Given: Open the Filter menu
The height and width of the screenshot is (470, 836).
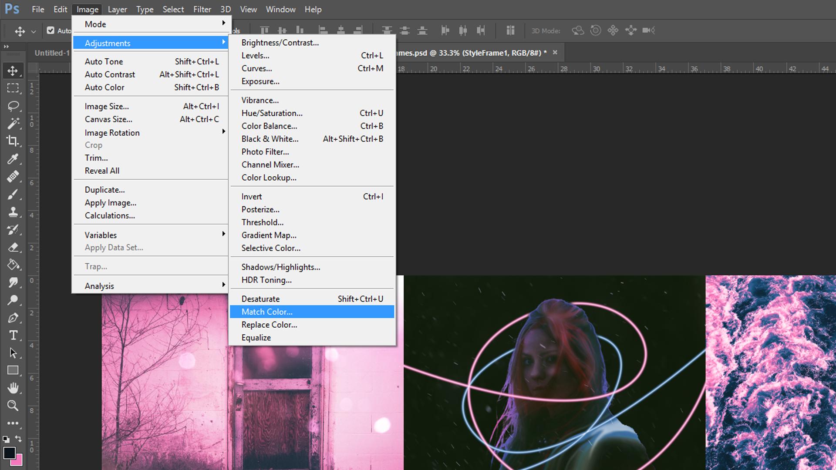Looking at the screenshot, I should coord(202,9).
